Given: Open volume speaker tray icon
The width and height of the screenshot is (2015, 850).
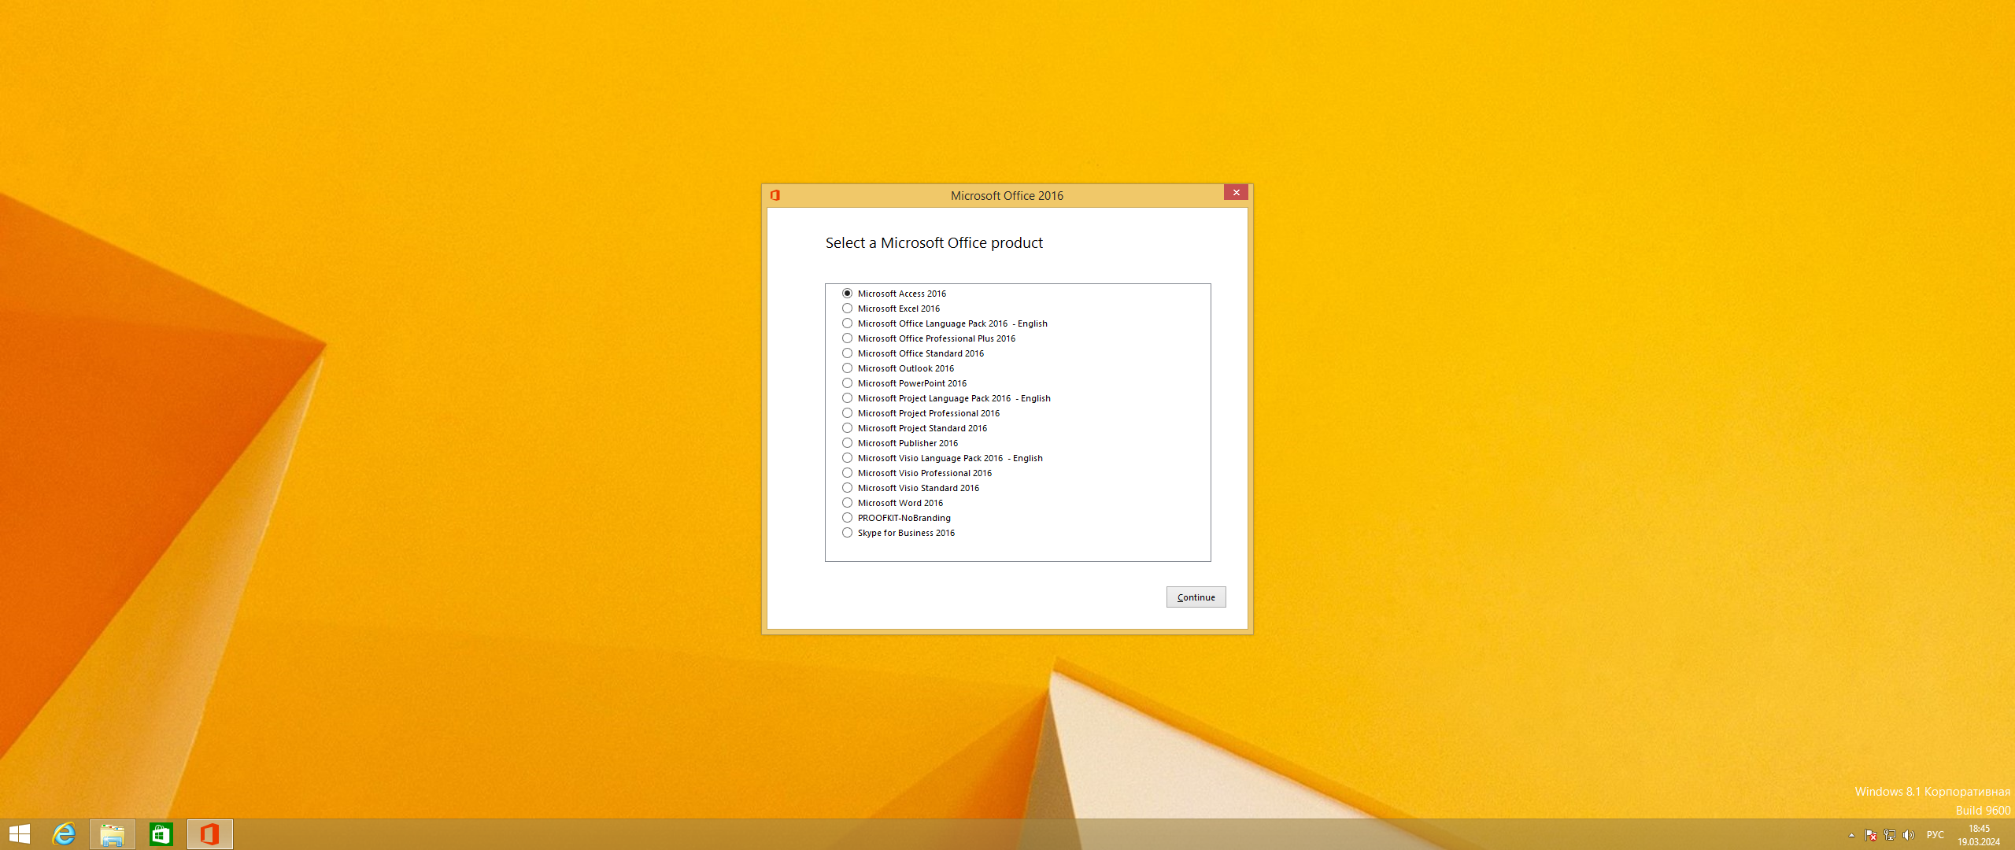Looking at the screenshot, I should [x=1909, y=835].
